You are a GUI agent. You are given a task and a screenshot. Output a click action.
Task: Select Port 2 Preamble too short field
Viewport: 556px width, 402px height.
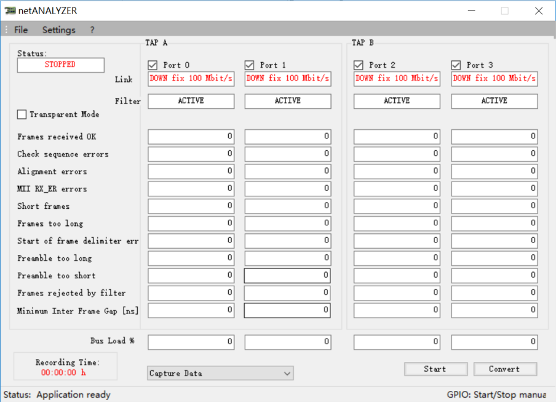click(397, 276)
